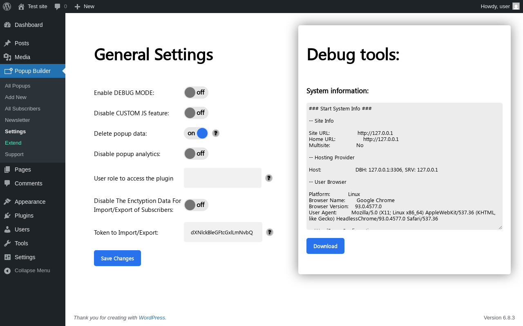The image size is (523, 326).
Task: Download the system information
Action: (325, 246)
